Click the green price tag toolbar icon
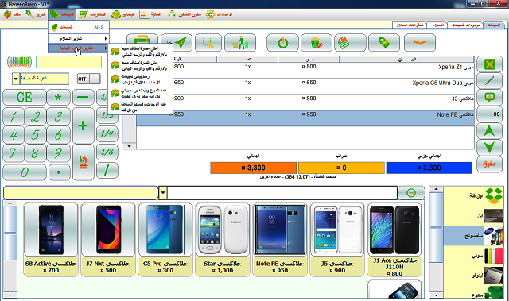The width and height of the screenshot is (509, 301). pos(384,42)
